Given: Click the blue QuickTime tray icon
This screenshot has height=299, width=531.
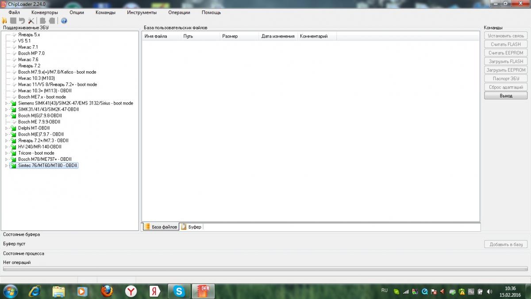Looking at the screenshot, I should coord(424,291).
